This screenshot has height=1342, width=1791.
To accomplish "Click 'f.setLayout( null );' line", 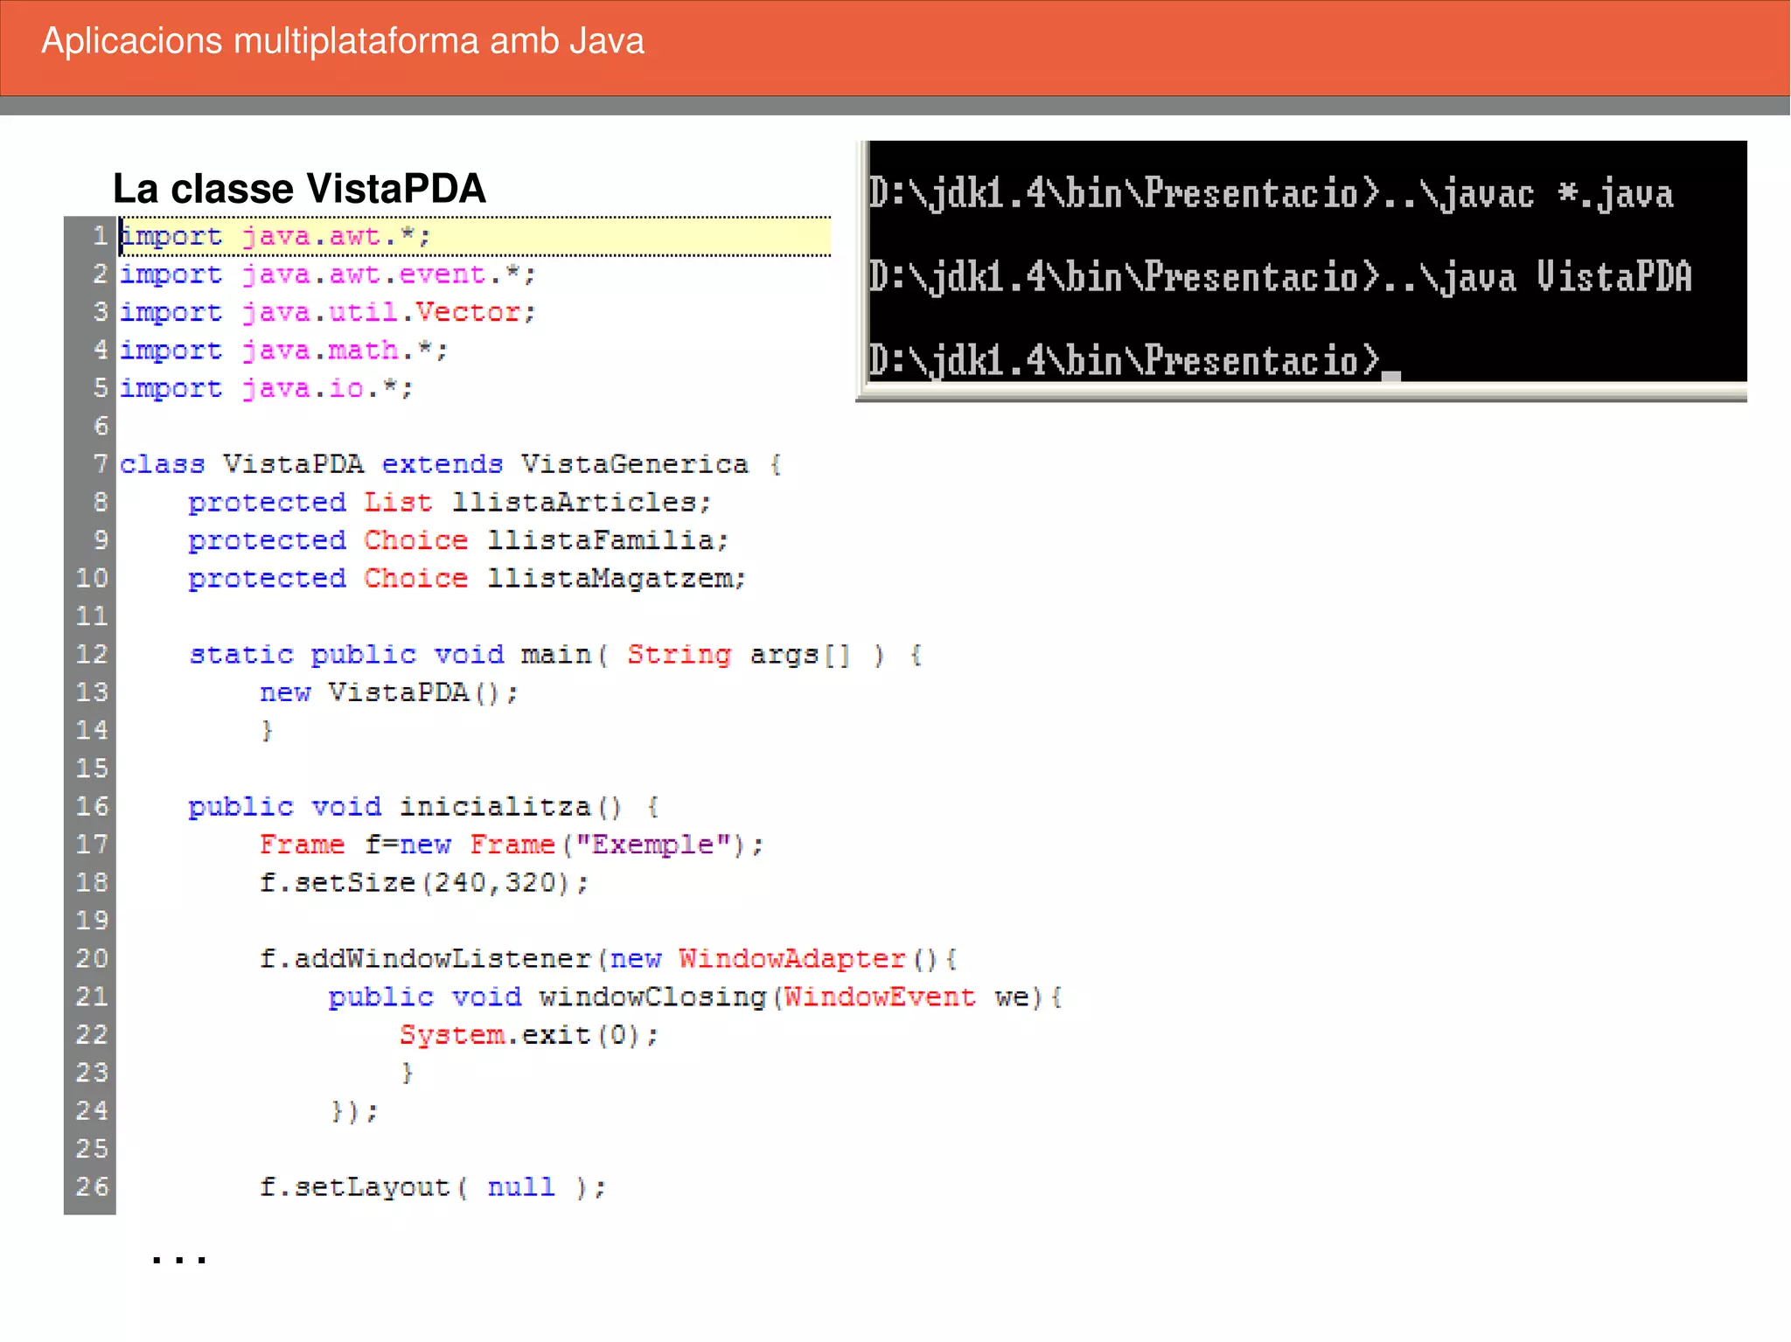I will point(433,1187).
